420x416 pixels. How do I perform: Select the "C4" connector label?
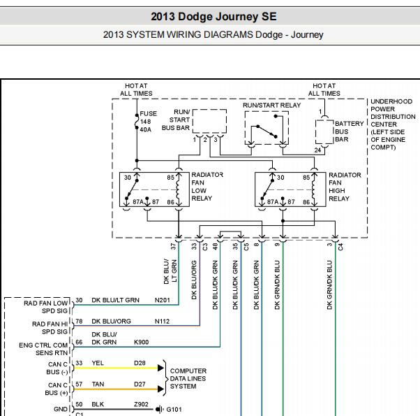pos(340,247)
